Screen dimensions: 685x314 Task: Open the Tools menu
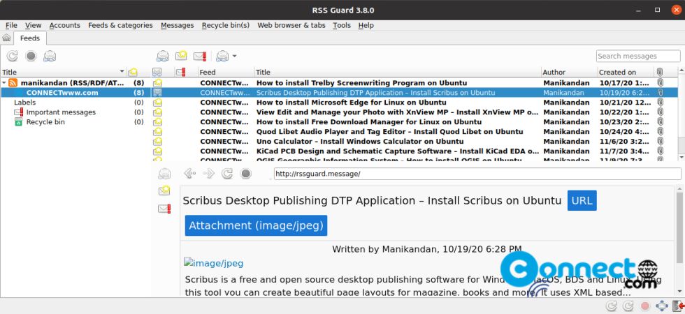point(342,25)
